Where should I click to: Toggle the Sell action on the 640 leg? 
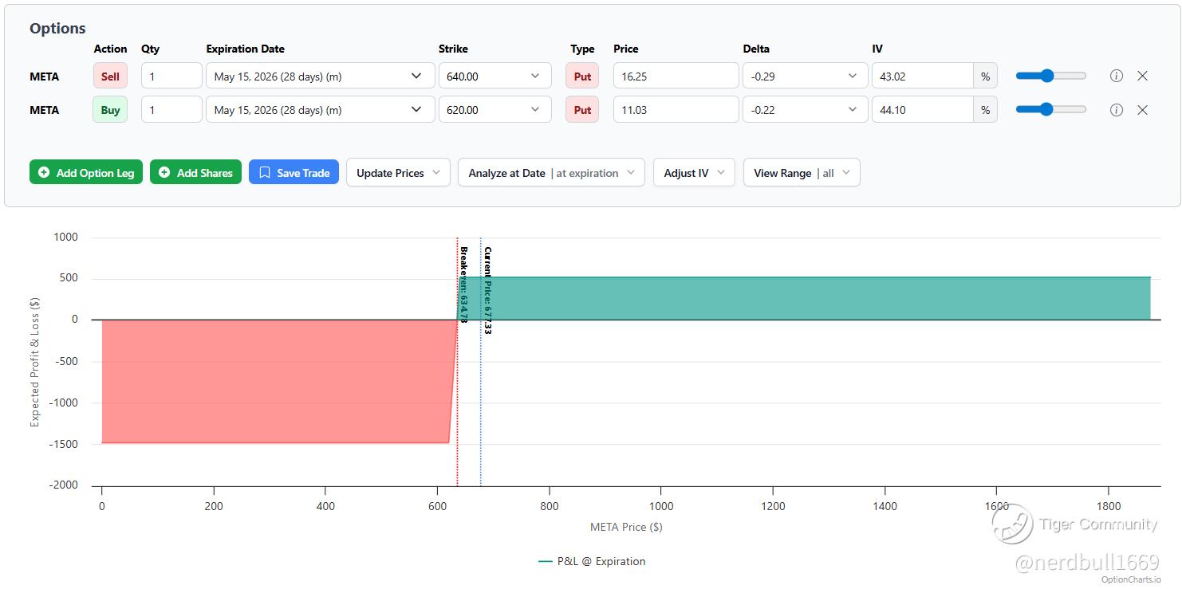tap(110, 77)
